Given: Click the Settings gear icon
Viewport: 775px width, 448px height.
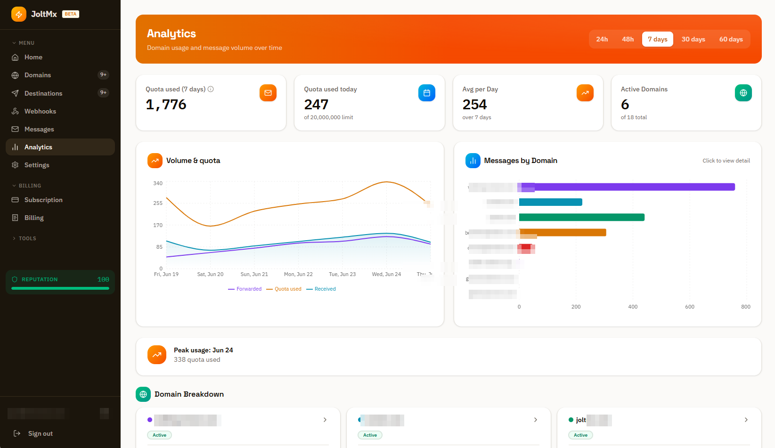Looking at the screenshot, I should pos(15,165).
